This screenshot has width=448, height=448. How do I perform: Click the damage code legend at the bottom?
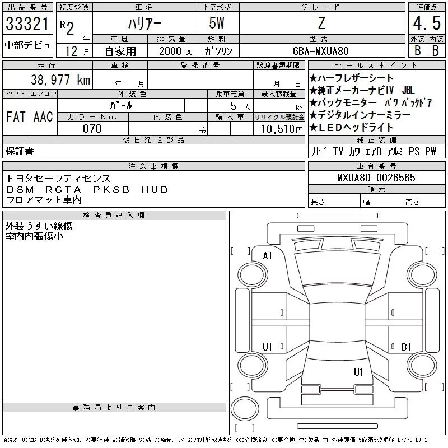[x=216, y=440]
